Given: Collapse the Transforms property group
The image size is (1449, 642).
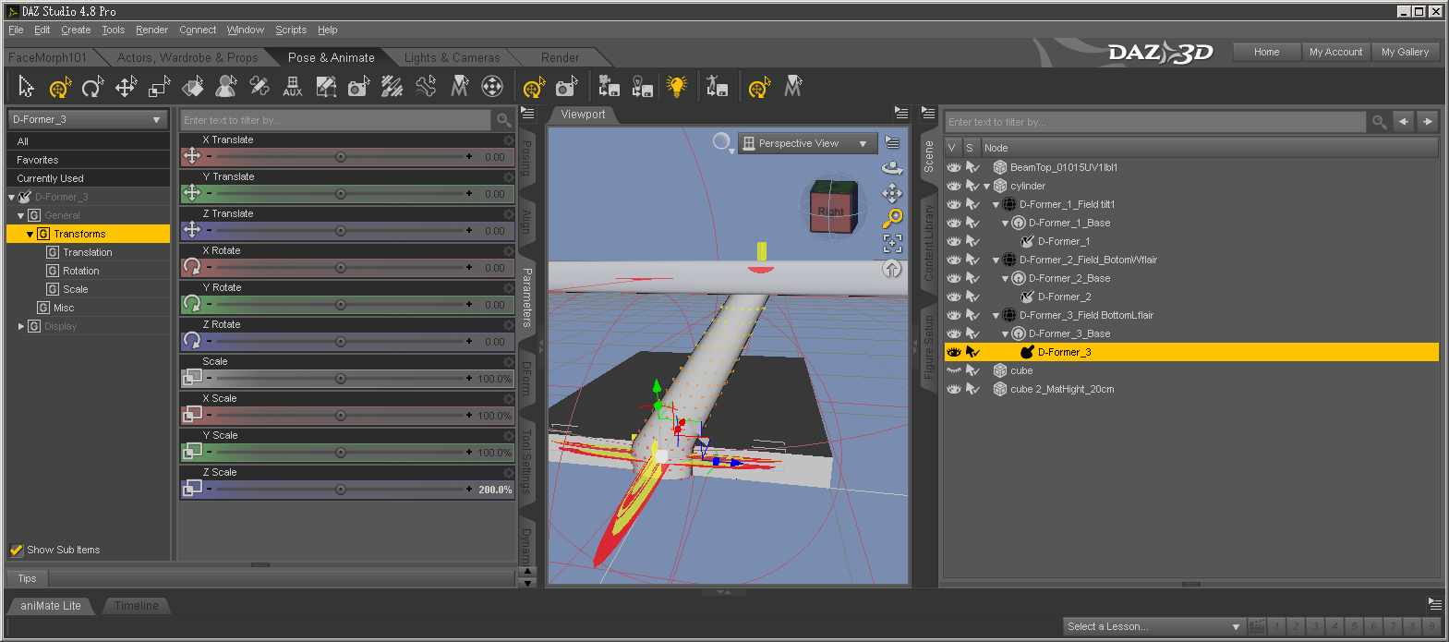Looking at the screenshot, I should [30, 234].
